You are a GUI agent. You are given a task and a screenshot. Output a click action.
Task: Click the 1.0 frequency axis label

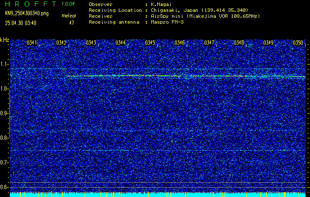coord(4,89)
